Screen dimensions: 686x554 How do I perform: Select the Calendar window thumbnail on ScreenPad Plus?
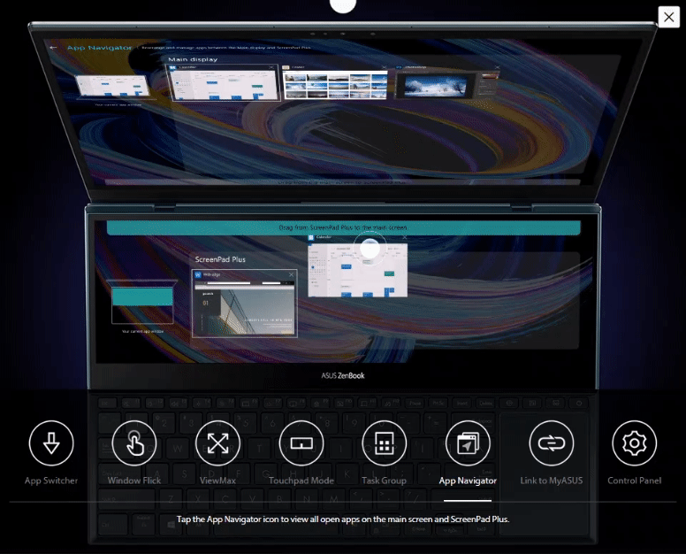coord(358,267)
